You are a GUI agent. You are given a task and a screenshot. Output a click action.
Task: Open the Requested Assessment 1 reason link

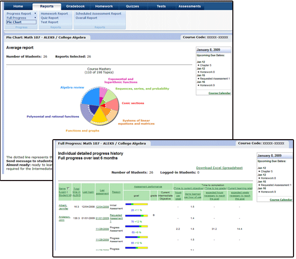tap(116, 218)
